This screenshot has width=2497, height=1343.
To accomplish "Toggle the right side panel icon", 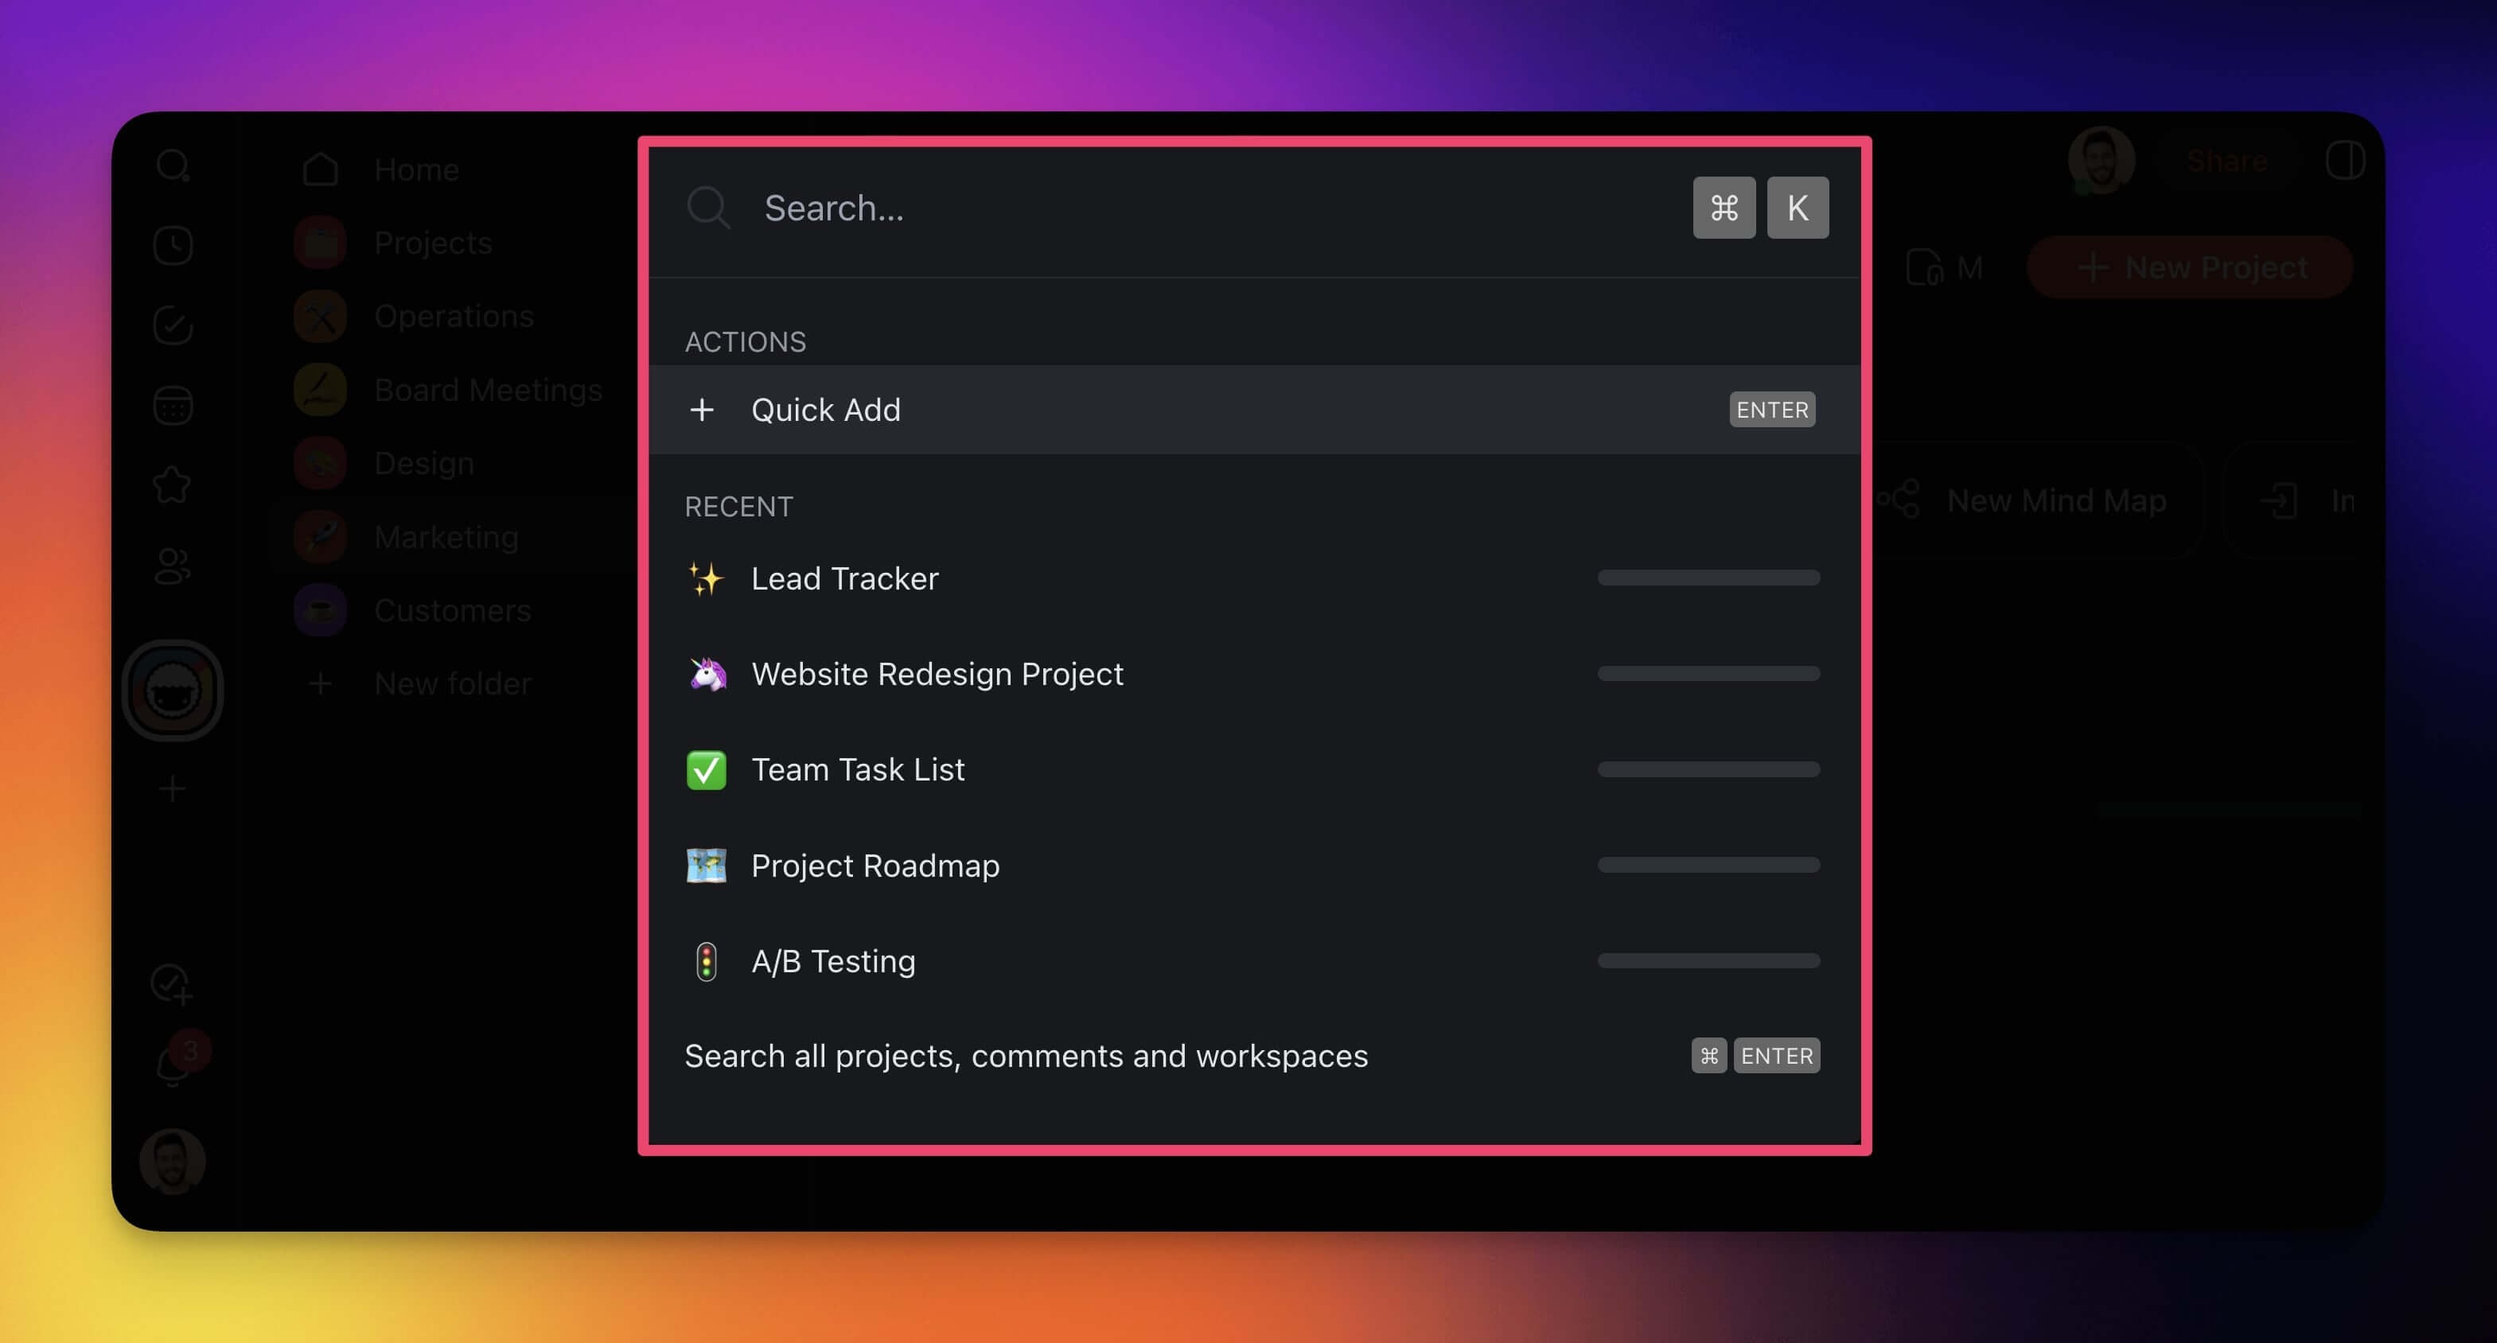I will point(2344,161).
